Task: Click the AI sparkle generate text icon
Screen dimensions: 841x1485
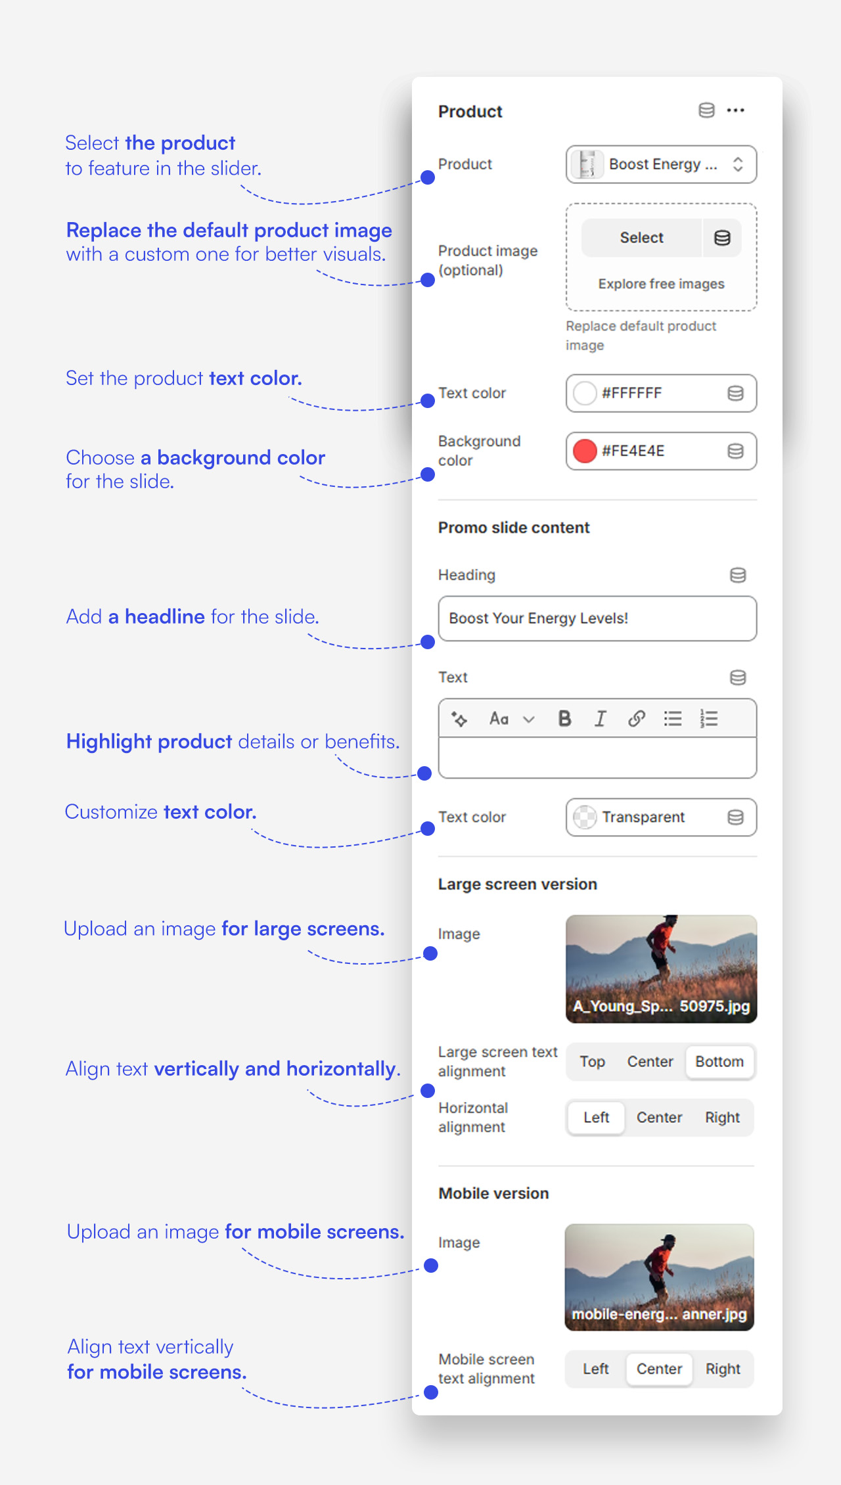Action: (x=459, y=719)
